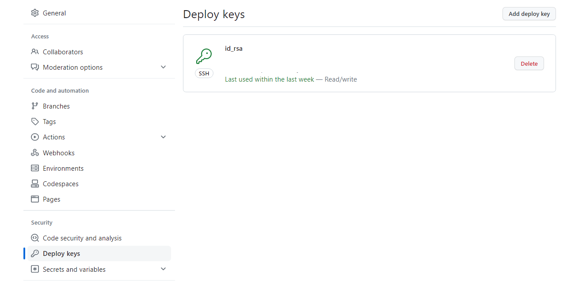Click the Actions play-circle icon
This screenshot has width=571, height=285.
35,137
